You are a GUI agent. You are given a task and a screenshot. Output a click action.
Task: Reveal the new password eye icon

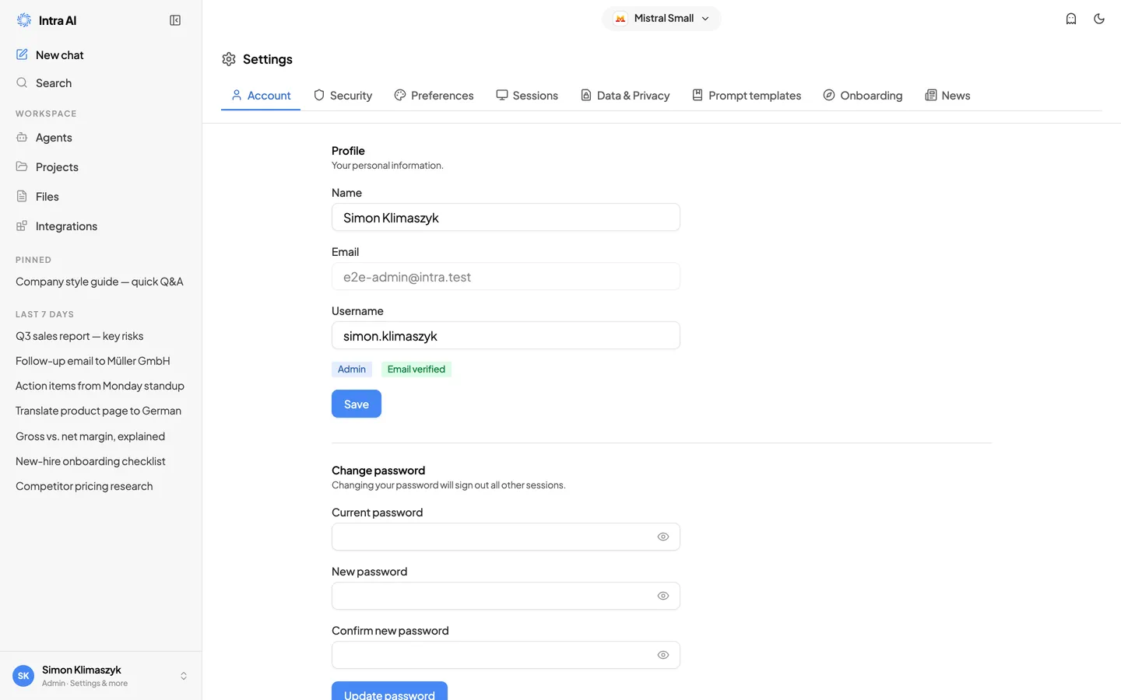point(663,596)
